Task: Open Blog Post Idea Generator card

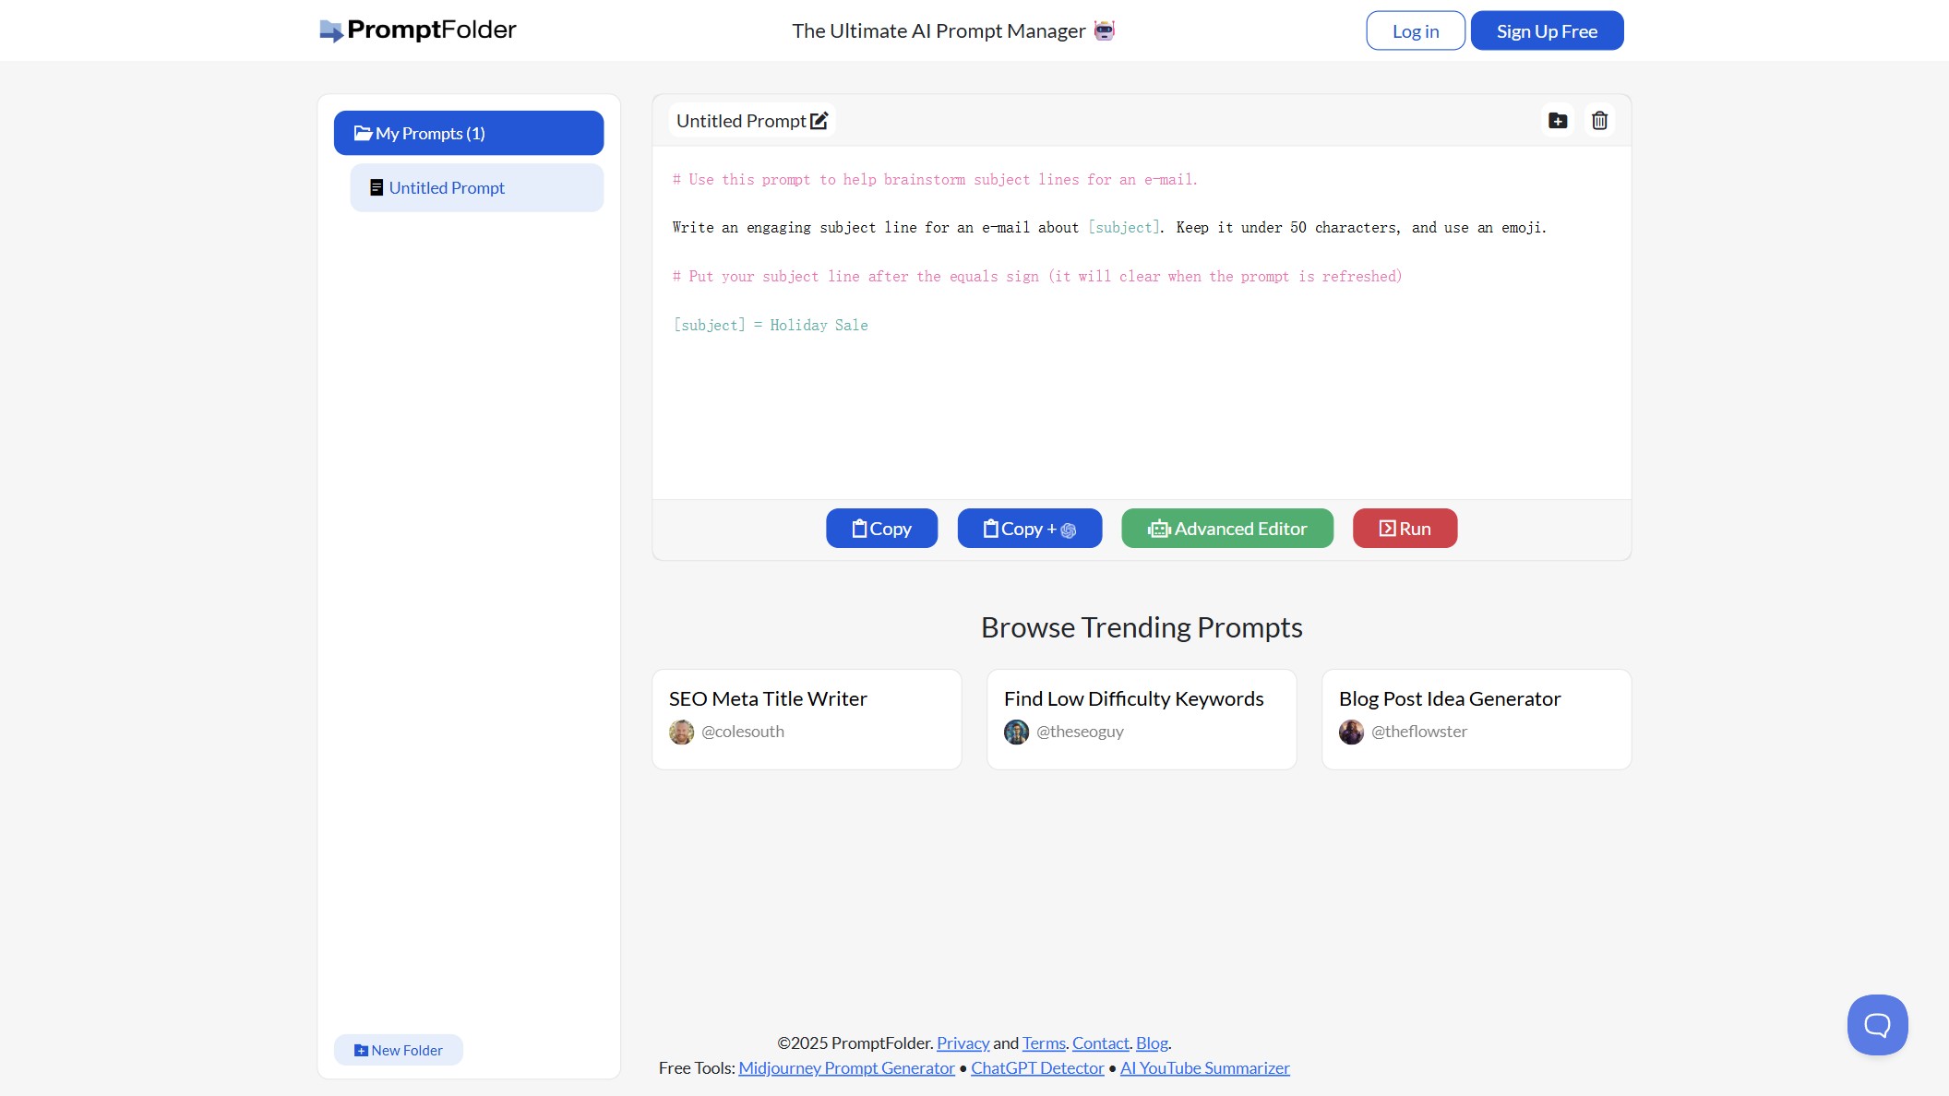Action: tap(1477, 720)
